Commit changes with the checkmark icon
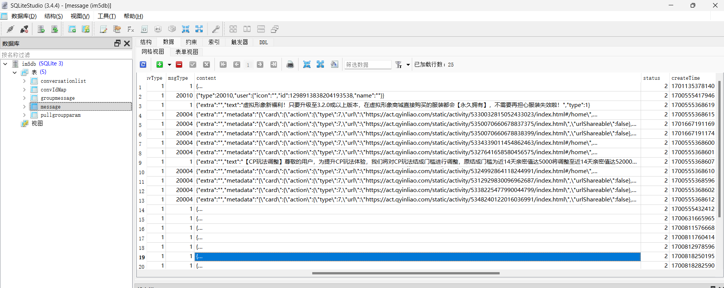The width and height of the screenshot is (724, 288). pos(193,65)
